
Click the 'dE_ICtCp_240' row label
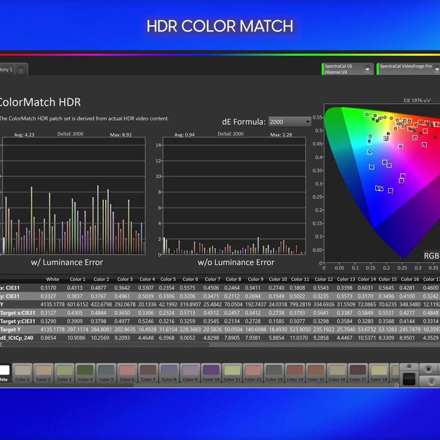click(16, 338)
